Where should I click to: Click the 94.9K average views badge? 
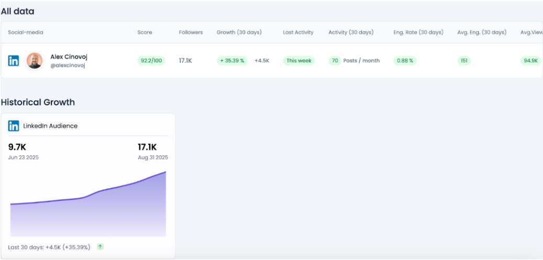click(530, 61)
